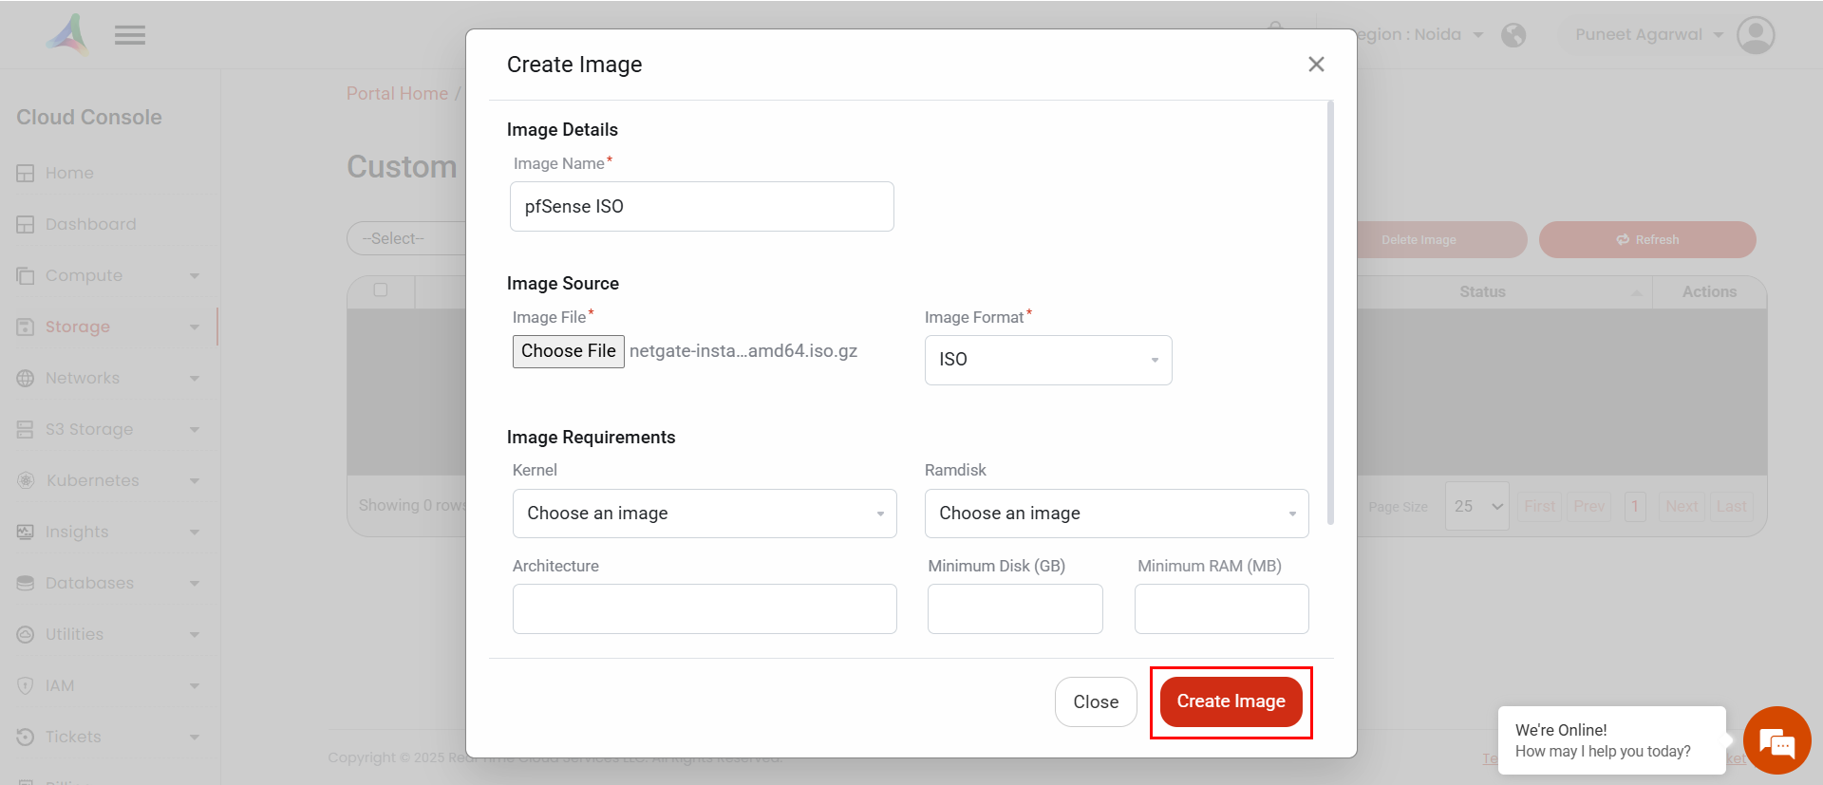Open the Image Format dropdown
1823x785 pixels.
[1048, 360]
